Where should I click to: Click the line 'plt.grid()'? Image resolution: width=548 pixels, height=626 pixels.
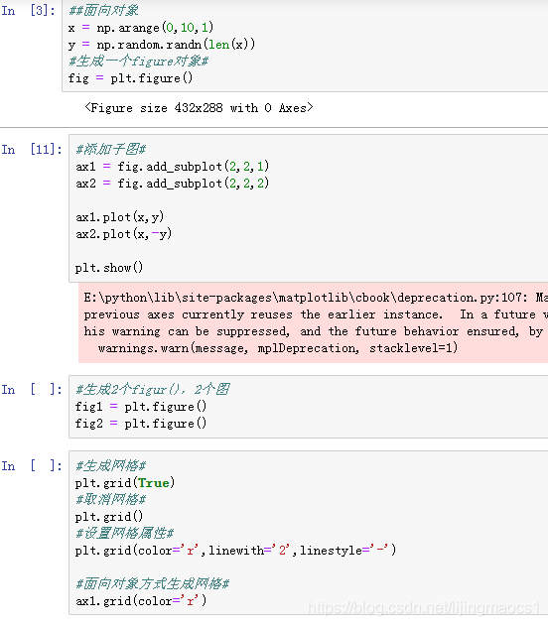pyautogui.click(x=109, y=517)
